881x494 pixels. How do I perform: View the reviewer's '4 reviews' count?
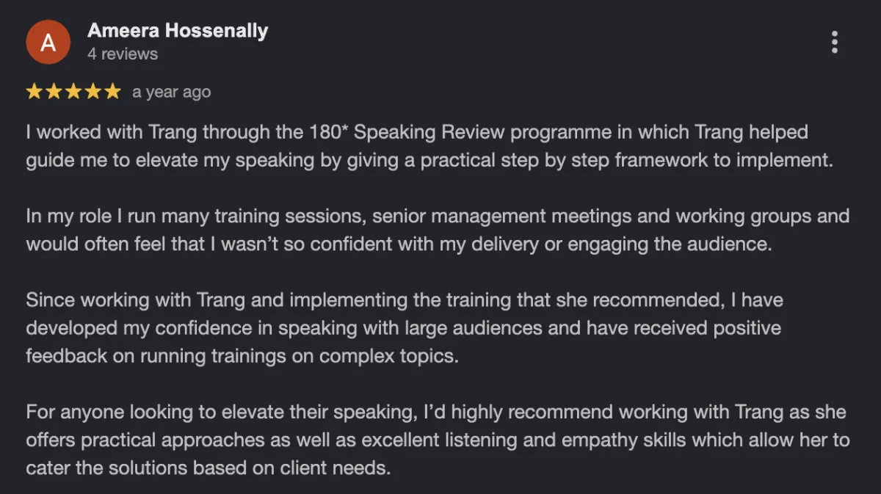pyautogui.click(x=123, y=54)
